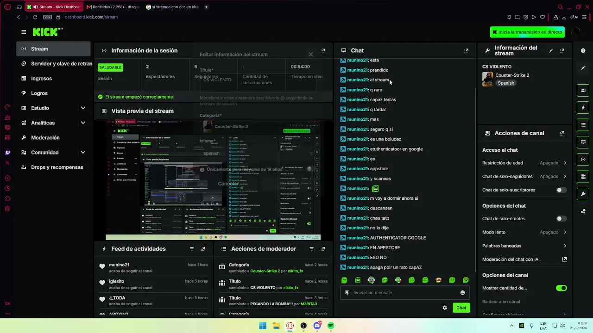Viewport: 593px width, 333px height.
Task: Toggle moderator actions list widget in right bar
Action: click(x=583, y=125)
